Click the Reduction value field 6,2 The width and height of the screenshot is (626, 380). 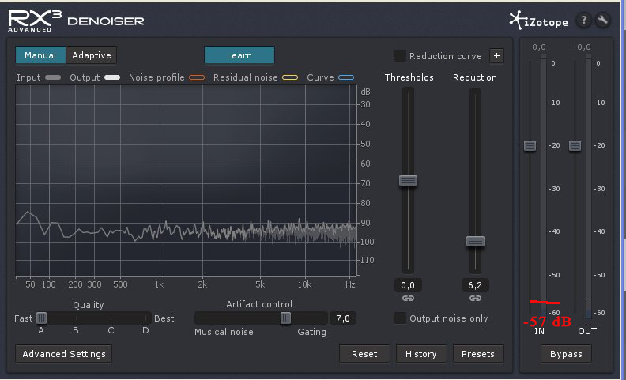[475, 285]
